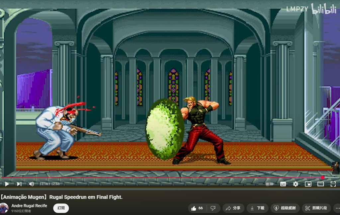The width and height of the screenshot is (340, 215).
Task: Like the video with 66 likes
Action: click(x=197, y=208)
